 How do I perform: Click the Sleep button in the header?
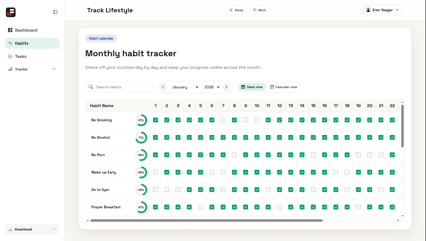pyautogui.click(x=236, y=10)
